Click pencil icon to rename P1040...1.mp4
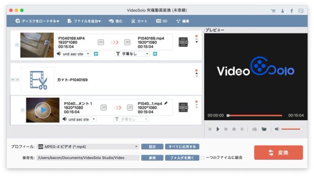Viewport: 314px width, 176px height. (x=166, y=103)
